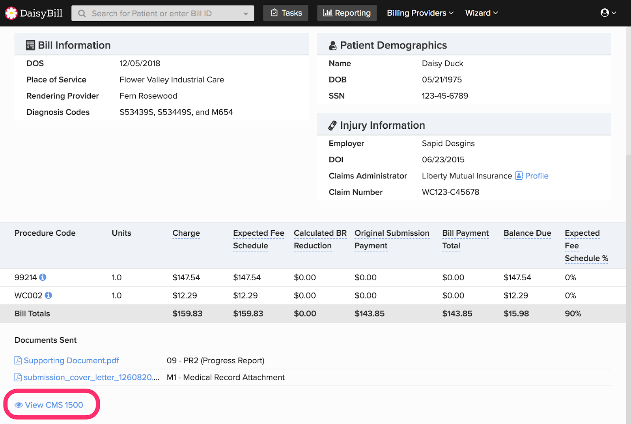Click the info icon beside WC002
Viewport: 631px width, 424px height.
(x=49, y=295)
